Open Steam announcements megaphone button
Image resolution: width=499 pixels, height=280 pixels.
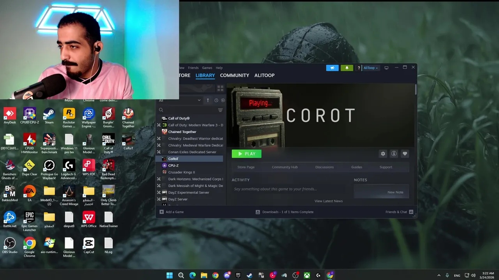pos(332,68)
